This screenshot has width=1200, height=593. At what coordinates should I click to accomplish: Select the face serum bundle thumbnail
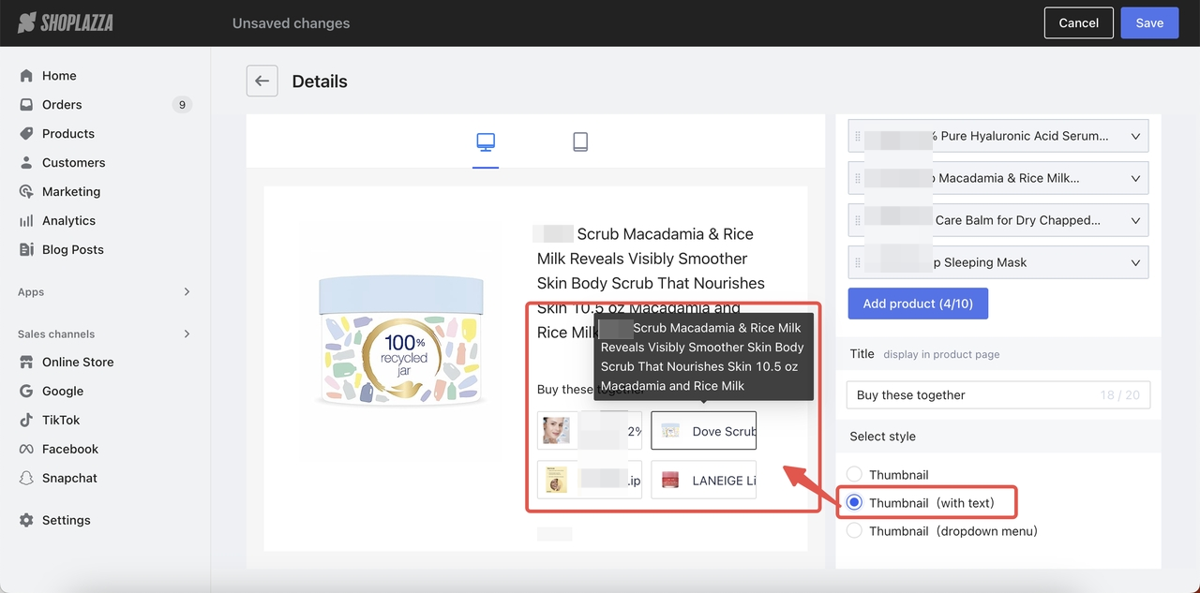click(590, 431)
